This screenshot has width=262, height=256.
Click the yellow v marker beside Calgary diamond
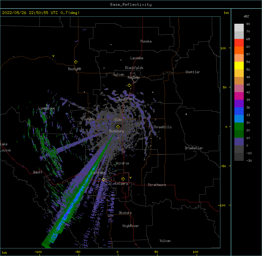(130, 178)
